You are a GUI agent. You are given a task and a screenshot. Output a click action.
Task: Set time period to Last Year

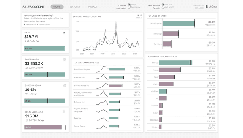click(x=163, y=5)
